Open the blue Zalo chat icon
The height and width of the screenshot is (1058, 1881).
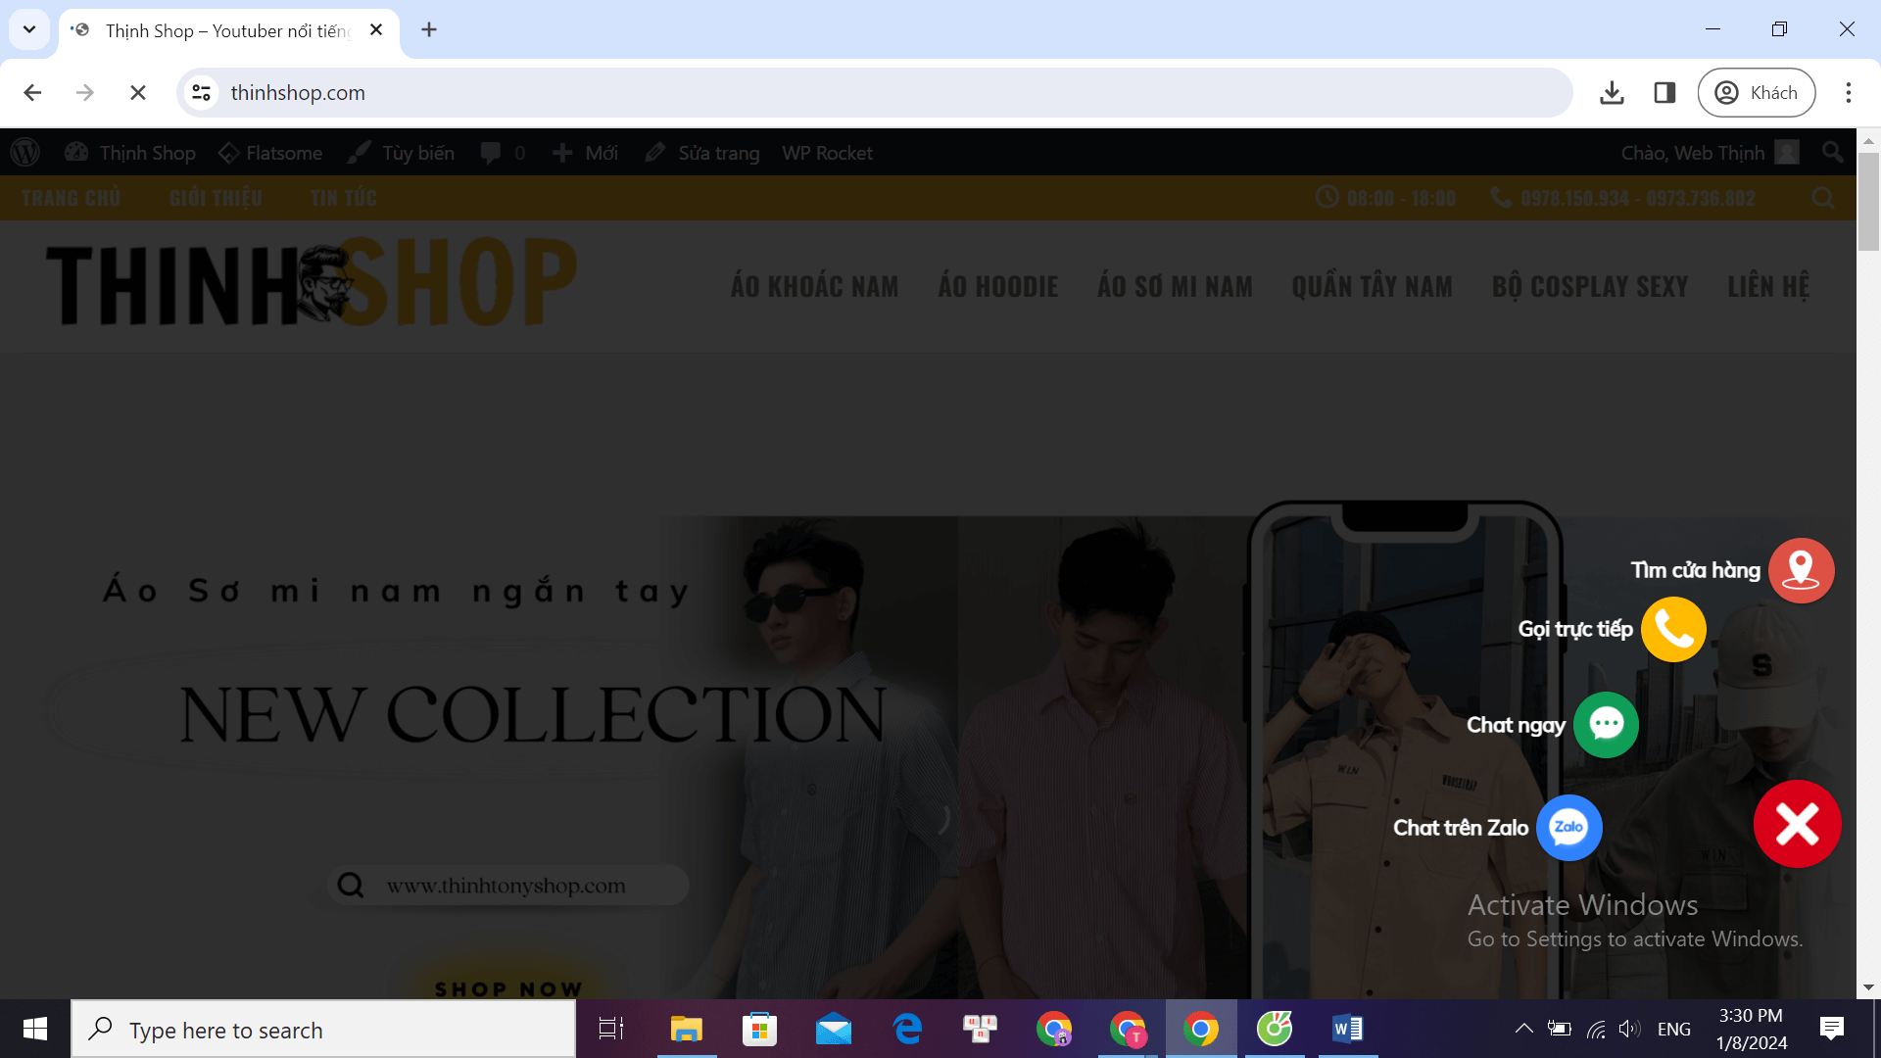[x=1568, y=828]
